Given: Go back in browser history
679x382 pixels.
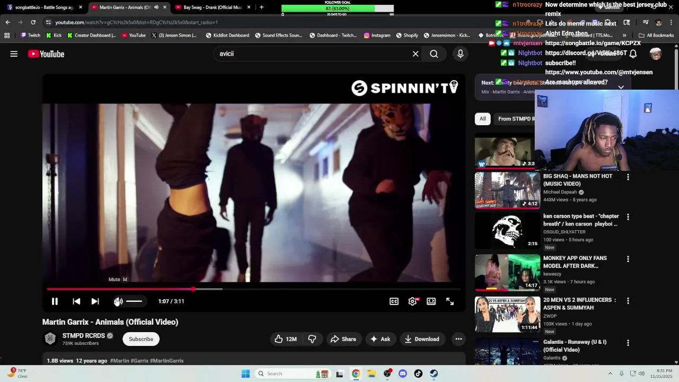Looking at the screenshot, I should 7,22.
